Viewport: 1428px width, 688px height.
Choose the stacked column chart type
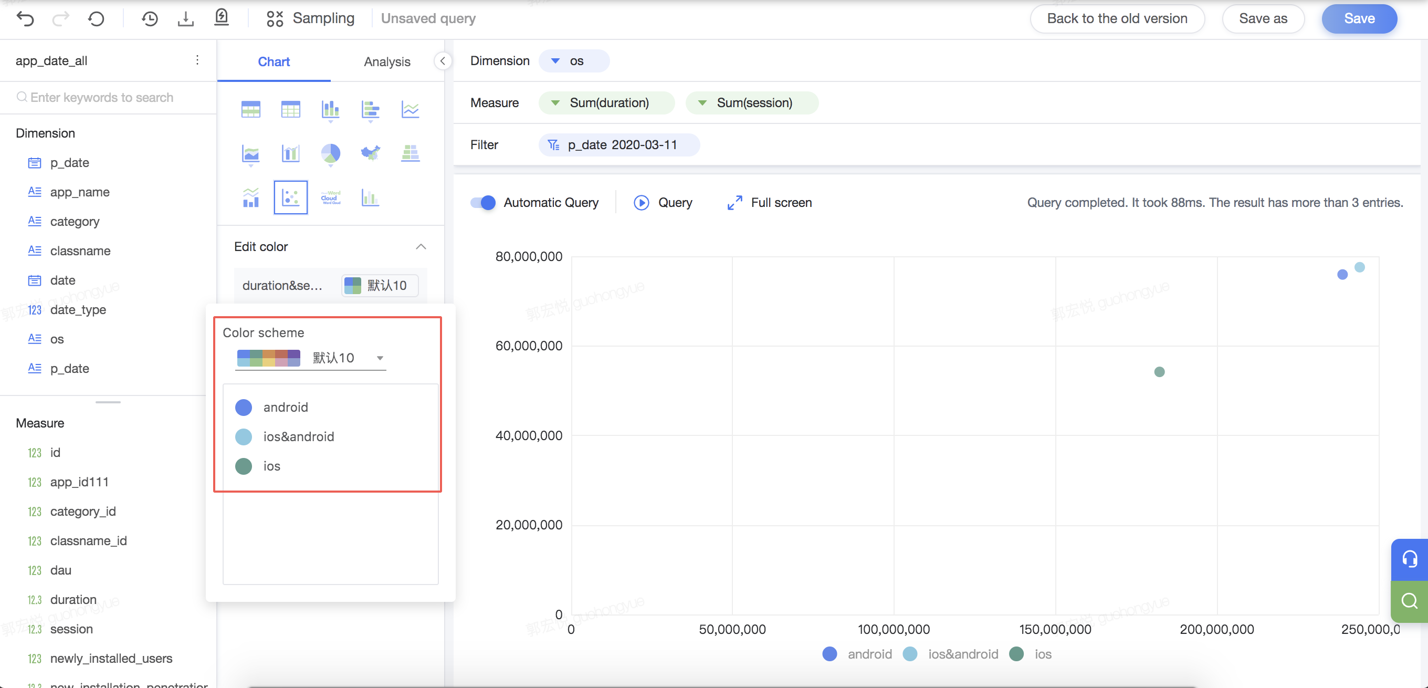pyautogui.click(x=330, y=109)
